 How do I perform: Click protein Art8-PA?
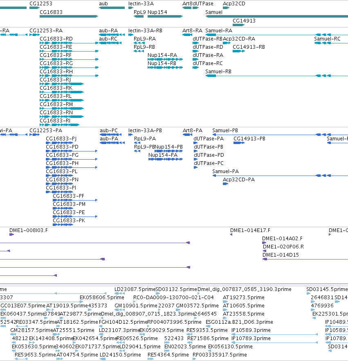click(193, 131)
